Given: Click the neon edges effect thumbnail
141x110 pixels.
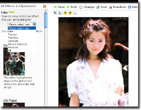Looking at the screenshot, I should (14, 62).
